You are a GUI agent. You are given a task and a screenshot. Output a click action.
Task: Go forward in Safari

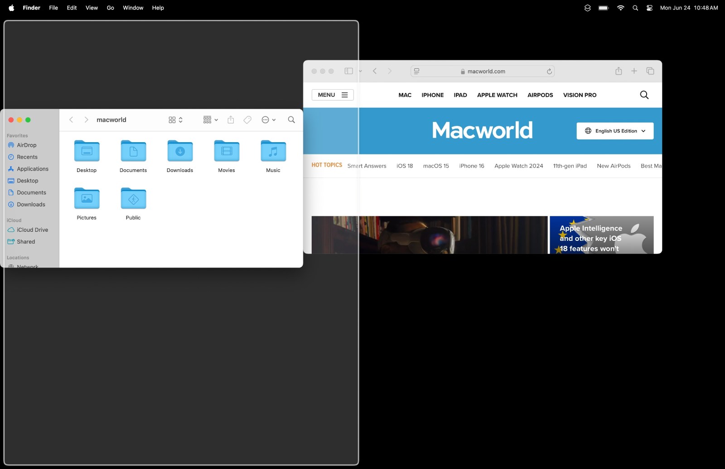[390, 71]
